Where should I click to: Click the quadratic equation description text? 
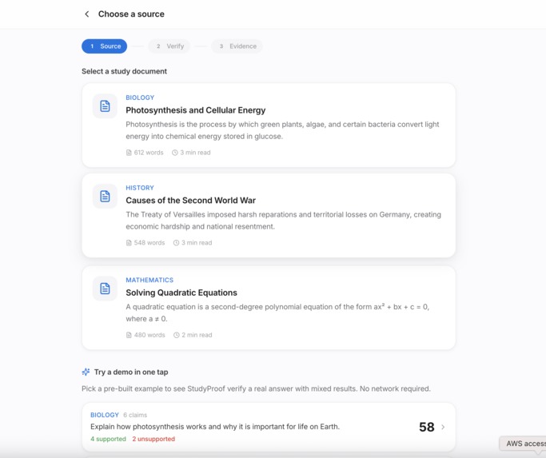click(277, 313)
